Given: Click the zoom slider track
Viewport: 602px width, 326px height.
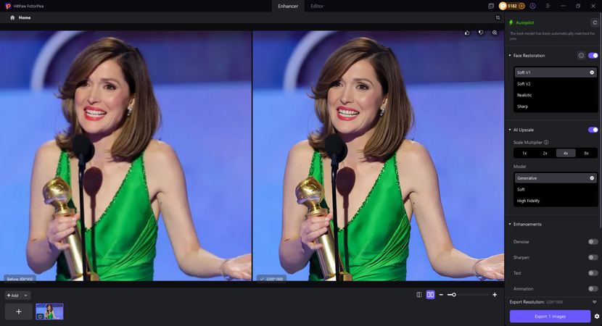Looking at the screenshot, I should click(469, 295).
